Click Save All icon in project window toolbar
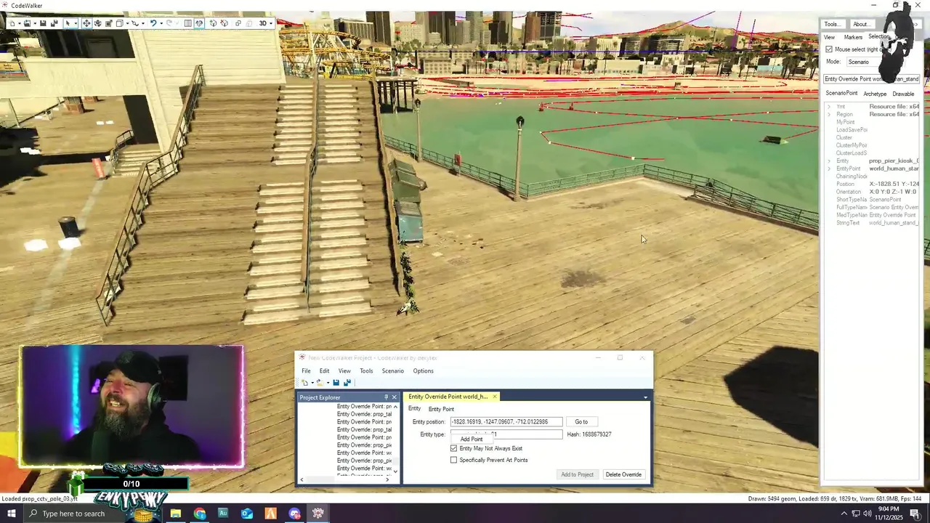 point(347,383)
